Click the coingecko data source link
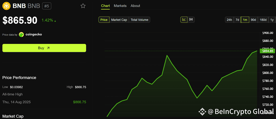Screen dimensions: 276x119 coord(34,34)
